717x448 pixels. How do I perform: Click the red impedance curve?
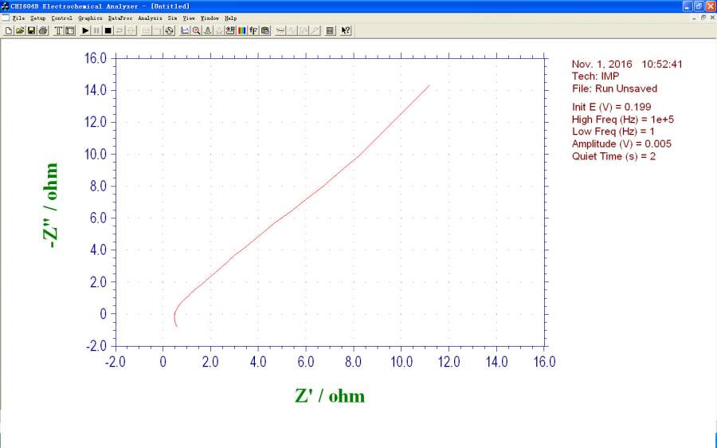(x=305, y=199)
